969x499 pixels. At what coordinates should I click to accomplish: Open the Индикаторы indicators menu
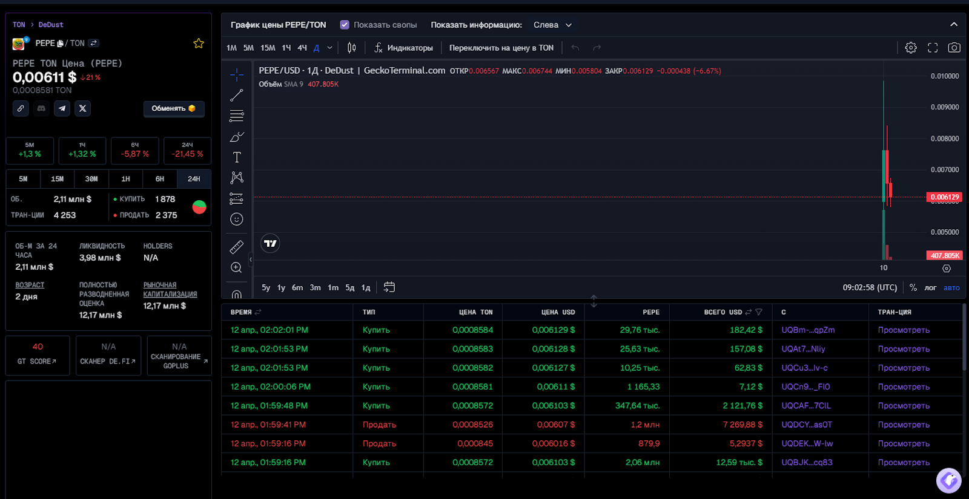403,48
